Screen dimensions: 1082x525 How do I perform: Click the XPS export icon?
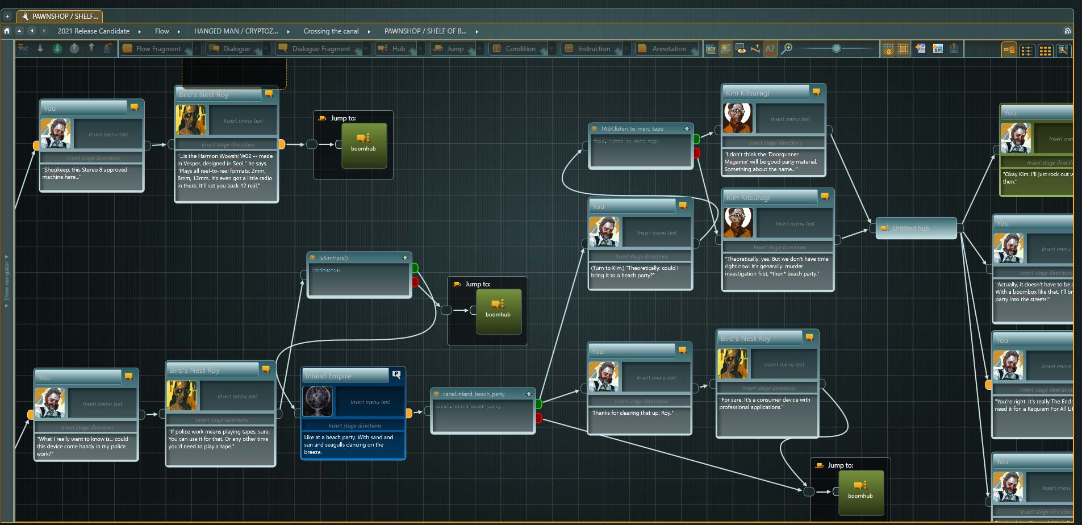tap(938, 49)
